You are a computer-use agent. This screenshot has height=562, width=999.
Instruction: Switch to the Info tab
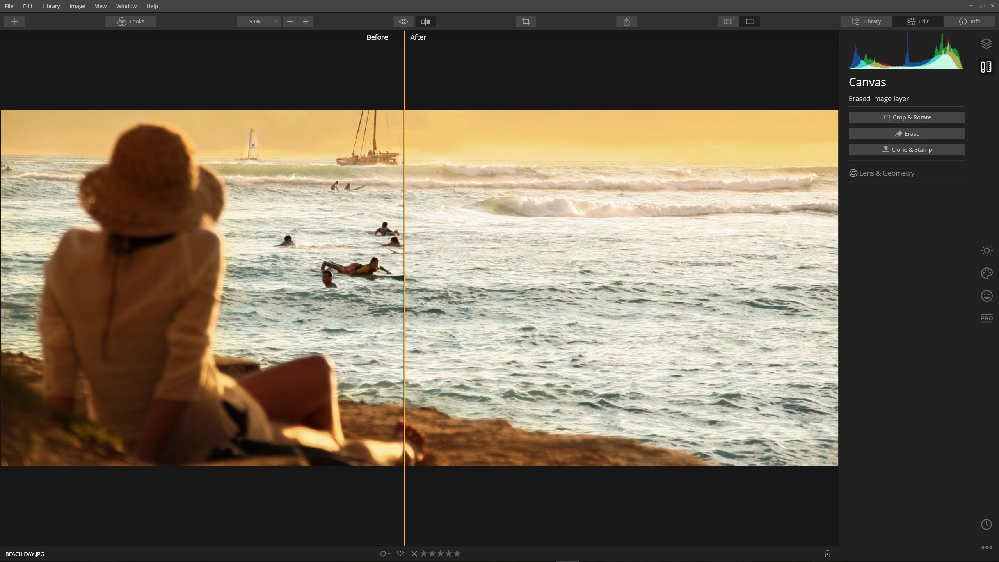point(969,21)
